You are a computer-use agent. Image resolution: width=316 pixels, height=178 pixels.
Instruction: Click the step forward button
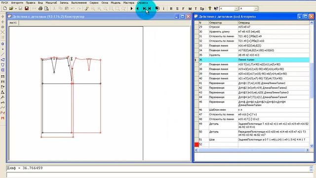pos(144,8)
